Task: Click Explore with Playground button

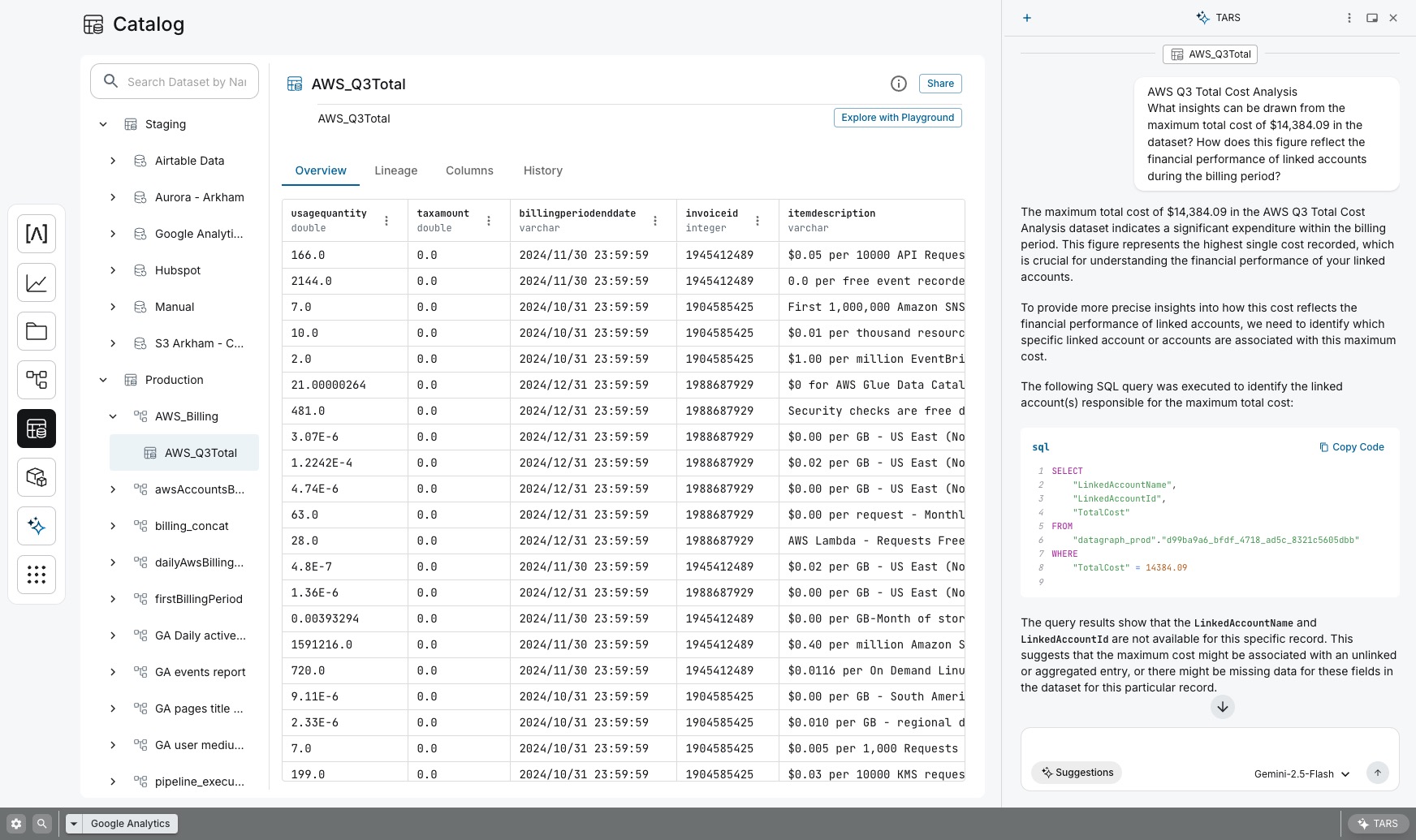Action: coord(898,118)
